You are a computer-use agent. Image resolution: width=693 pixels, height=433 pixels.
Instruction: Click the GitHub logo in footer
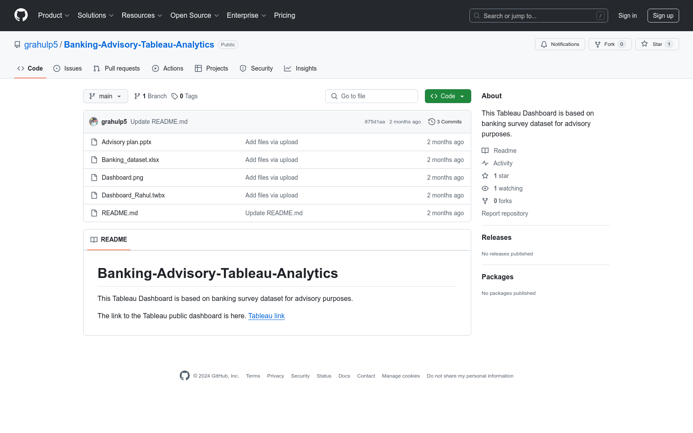[185, 376]
